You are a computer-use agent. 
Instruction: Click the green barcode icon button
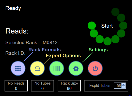[x=57, y=68]
